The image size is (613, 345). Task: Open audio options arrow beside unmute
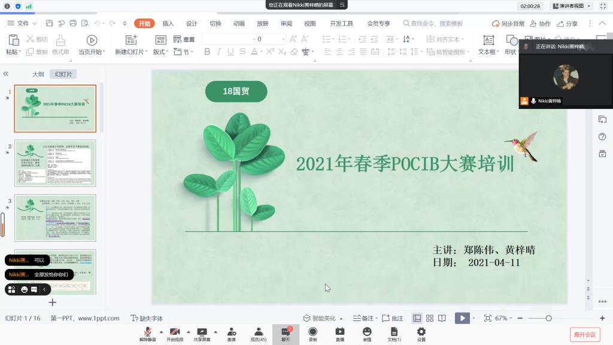click(x=161, y=331)
